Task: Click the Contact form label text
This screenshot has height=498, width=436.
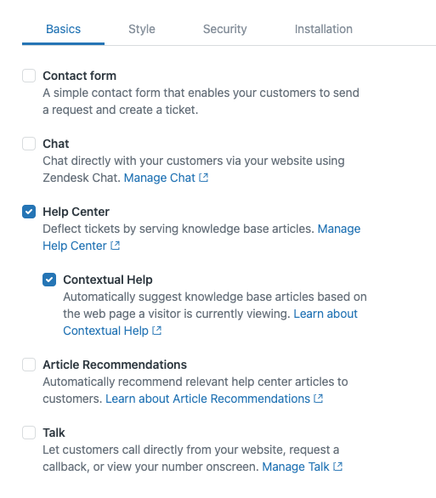Action: point(79,76)
